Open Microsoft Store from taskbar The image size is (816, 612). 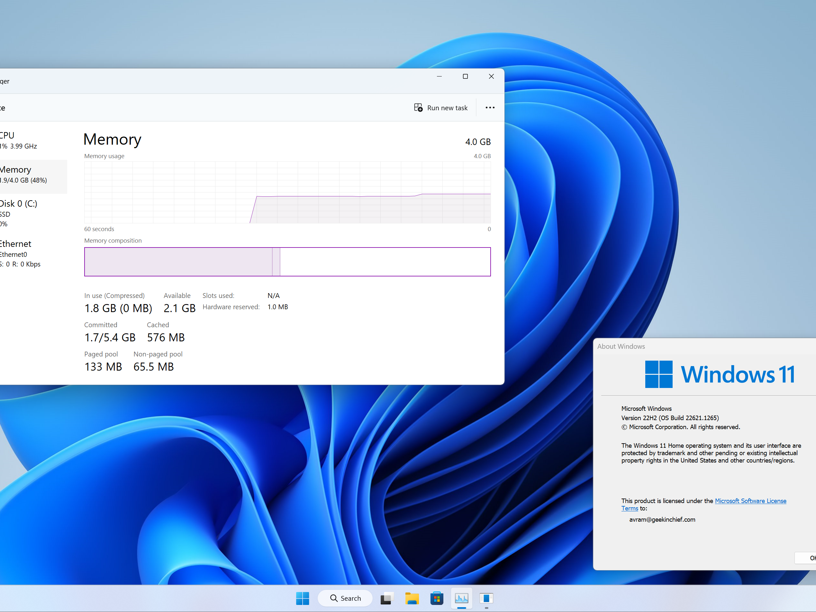pyautogui.click(x=436, y=598)
